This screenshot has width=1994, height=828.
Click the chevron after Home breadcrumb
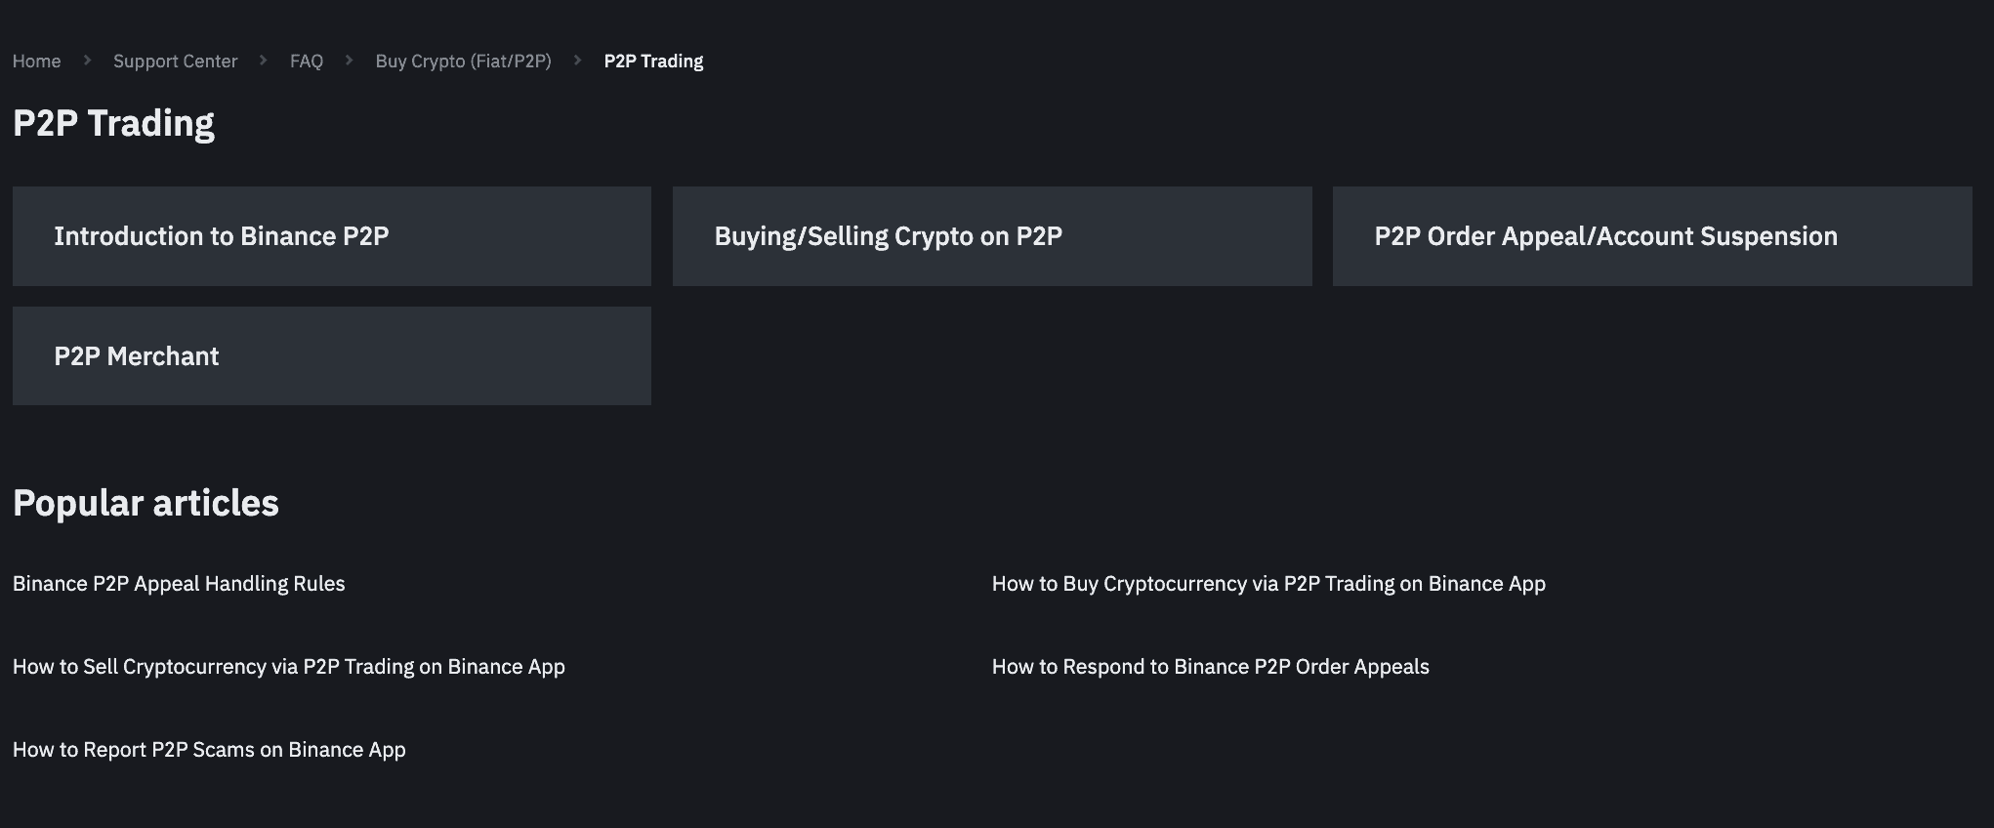[x=87, y=61]
